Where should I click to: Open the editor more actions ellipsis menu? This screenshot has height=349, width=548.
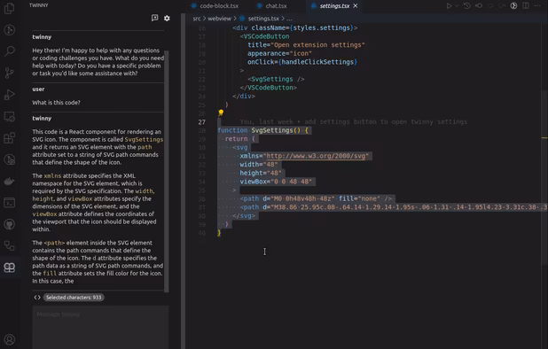pyautogui.click(x=537, y=5)
